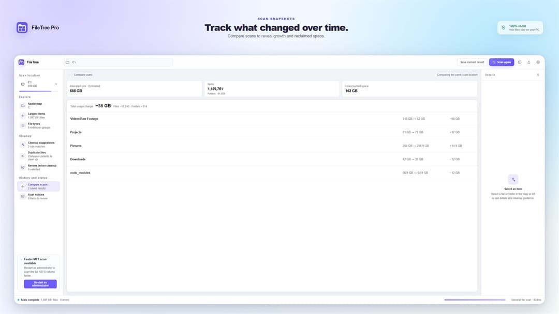Click the Scan notices shield icon
Image resolution: width=559 pixels, height=314 pixels.
coord(23,196)
